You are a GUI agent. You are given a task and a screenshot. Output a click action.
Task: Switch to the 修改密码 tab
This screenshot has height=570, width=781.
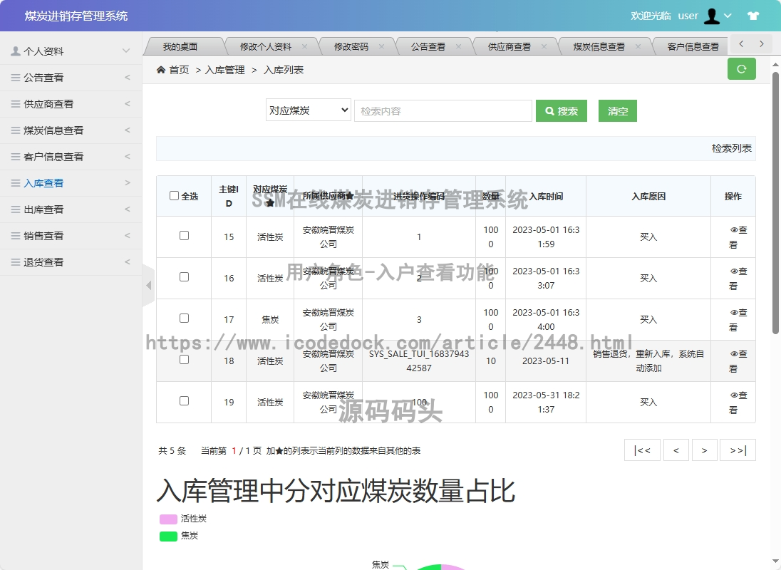pyautogui.click(x=351, y=46)
